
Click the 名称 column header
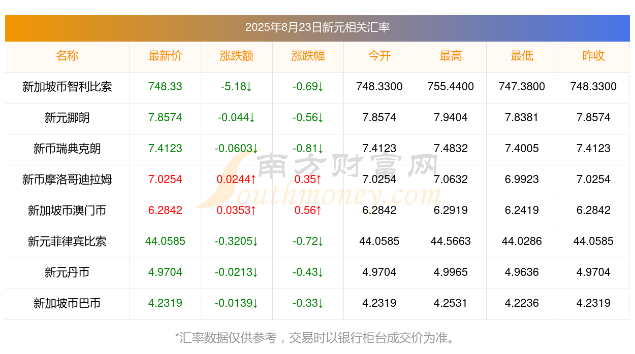click(67, 56)
